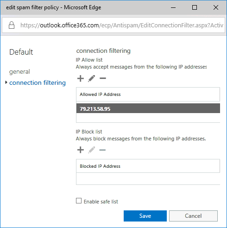Image resolution: width=227 pixels, height=228 pixels.
Task: Click the arrow beside connection filtering
Action: (x=6, y=82)
